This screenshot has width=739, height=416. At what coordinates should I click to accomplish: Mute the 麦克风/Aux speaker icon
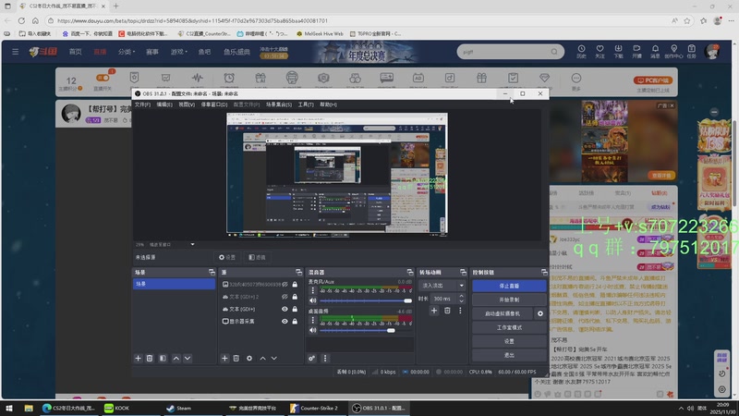(313, 300)
